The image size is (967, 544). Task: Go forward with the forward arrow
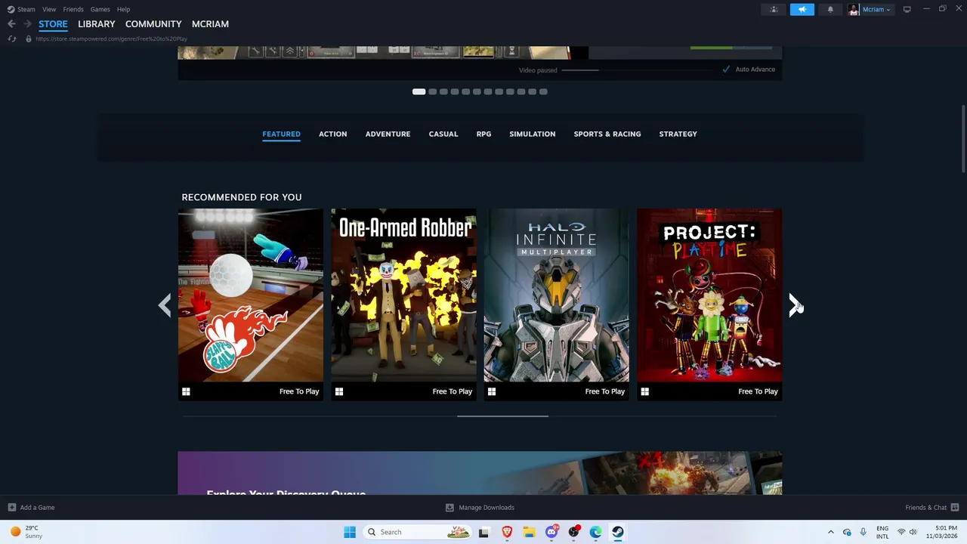coord(27,24)
